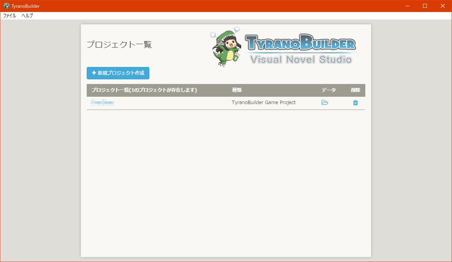
Task: Create a new project with 新規プロジェクト作成
Action: (118, 73)
